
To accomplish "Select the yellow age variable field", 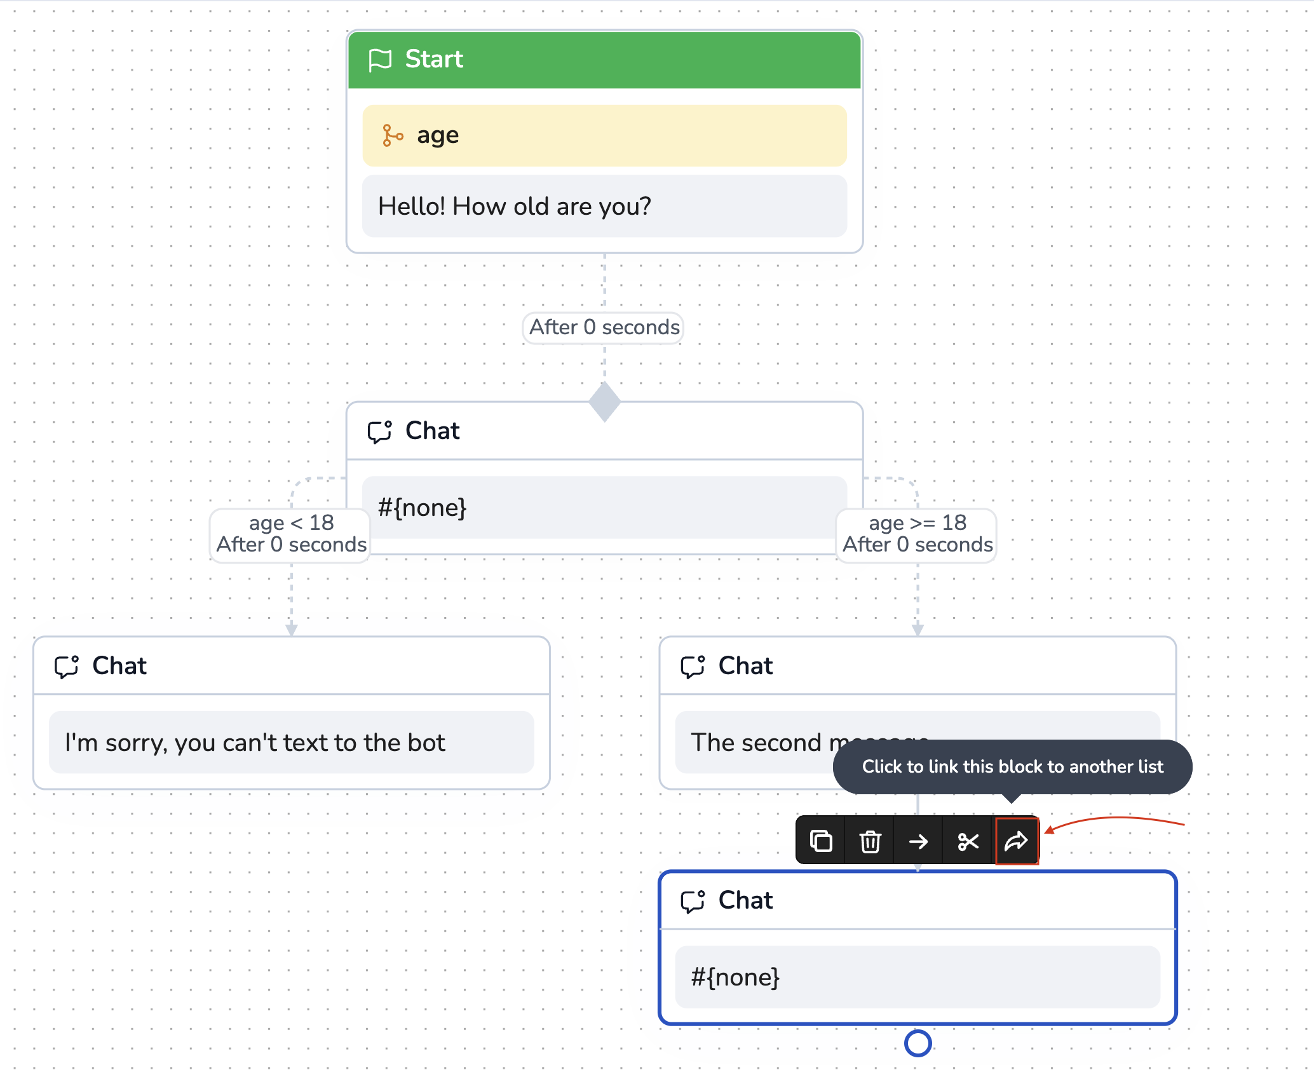I will point(604,135).
